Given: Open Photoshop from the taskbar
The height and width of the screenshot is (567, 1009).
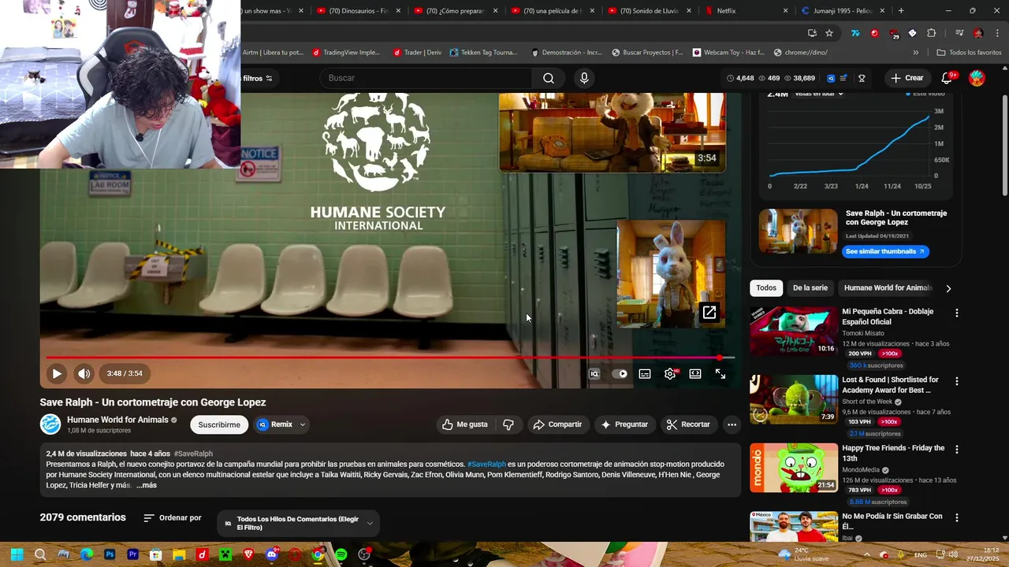Looking at the screenshot, I should [110, 554].
